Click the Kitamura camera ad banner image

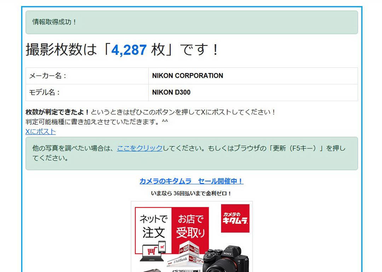pos(192,236)
